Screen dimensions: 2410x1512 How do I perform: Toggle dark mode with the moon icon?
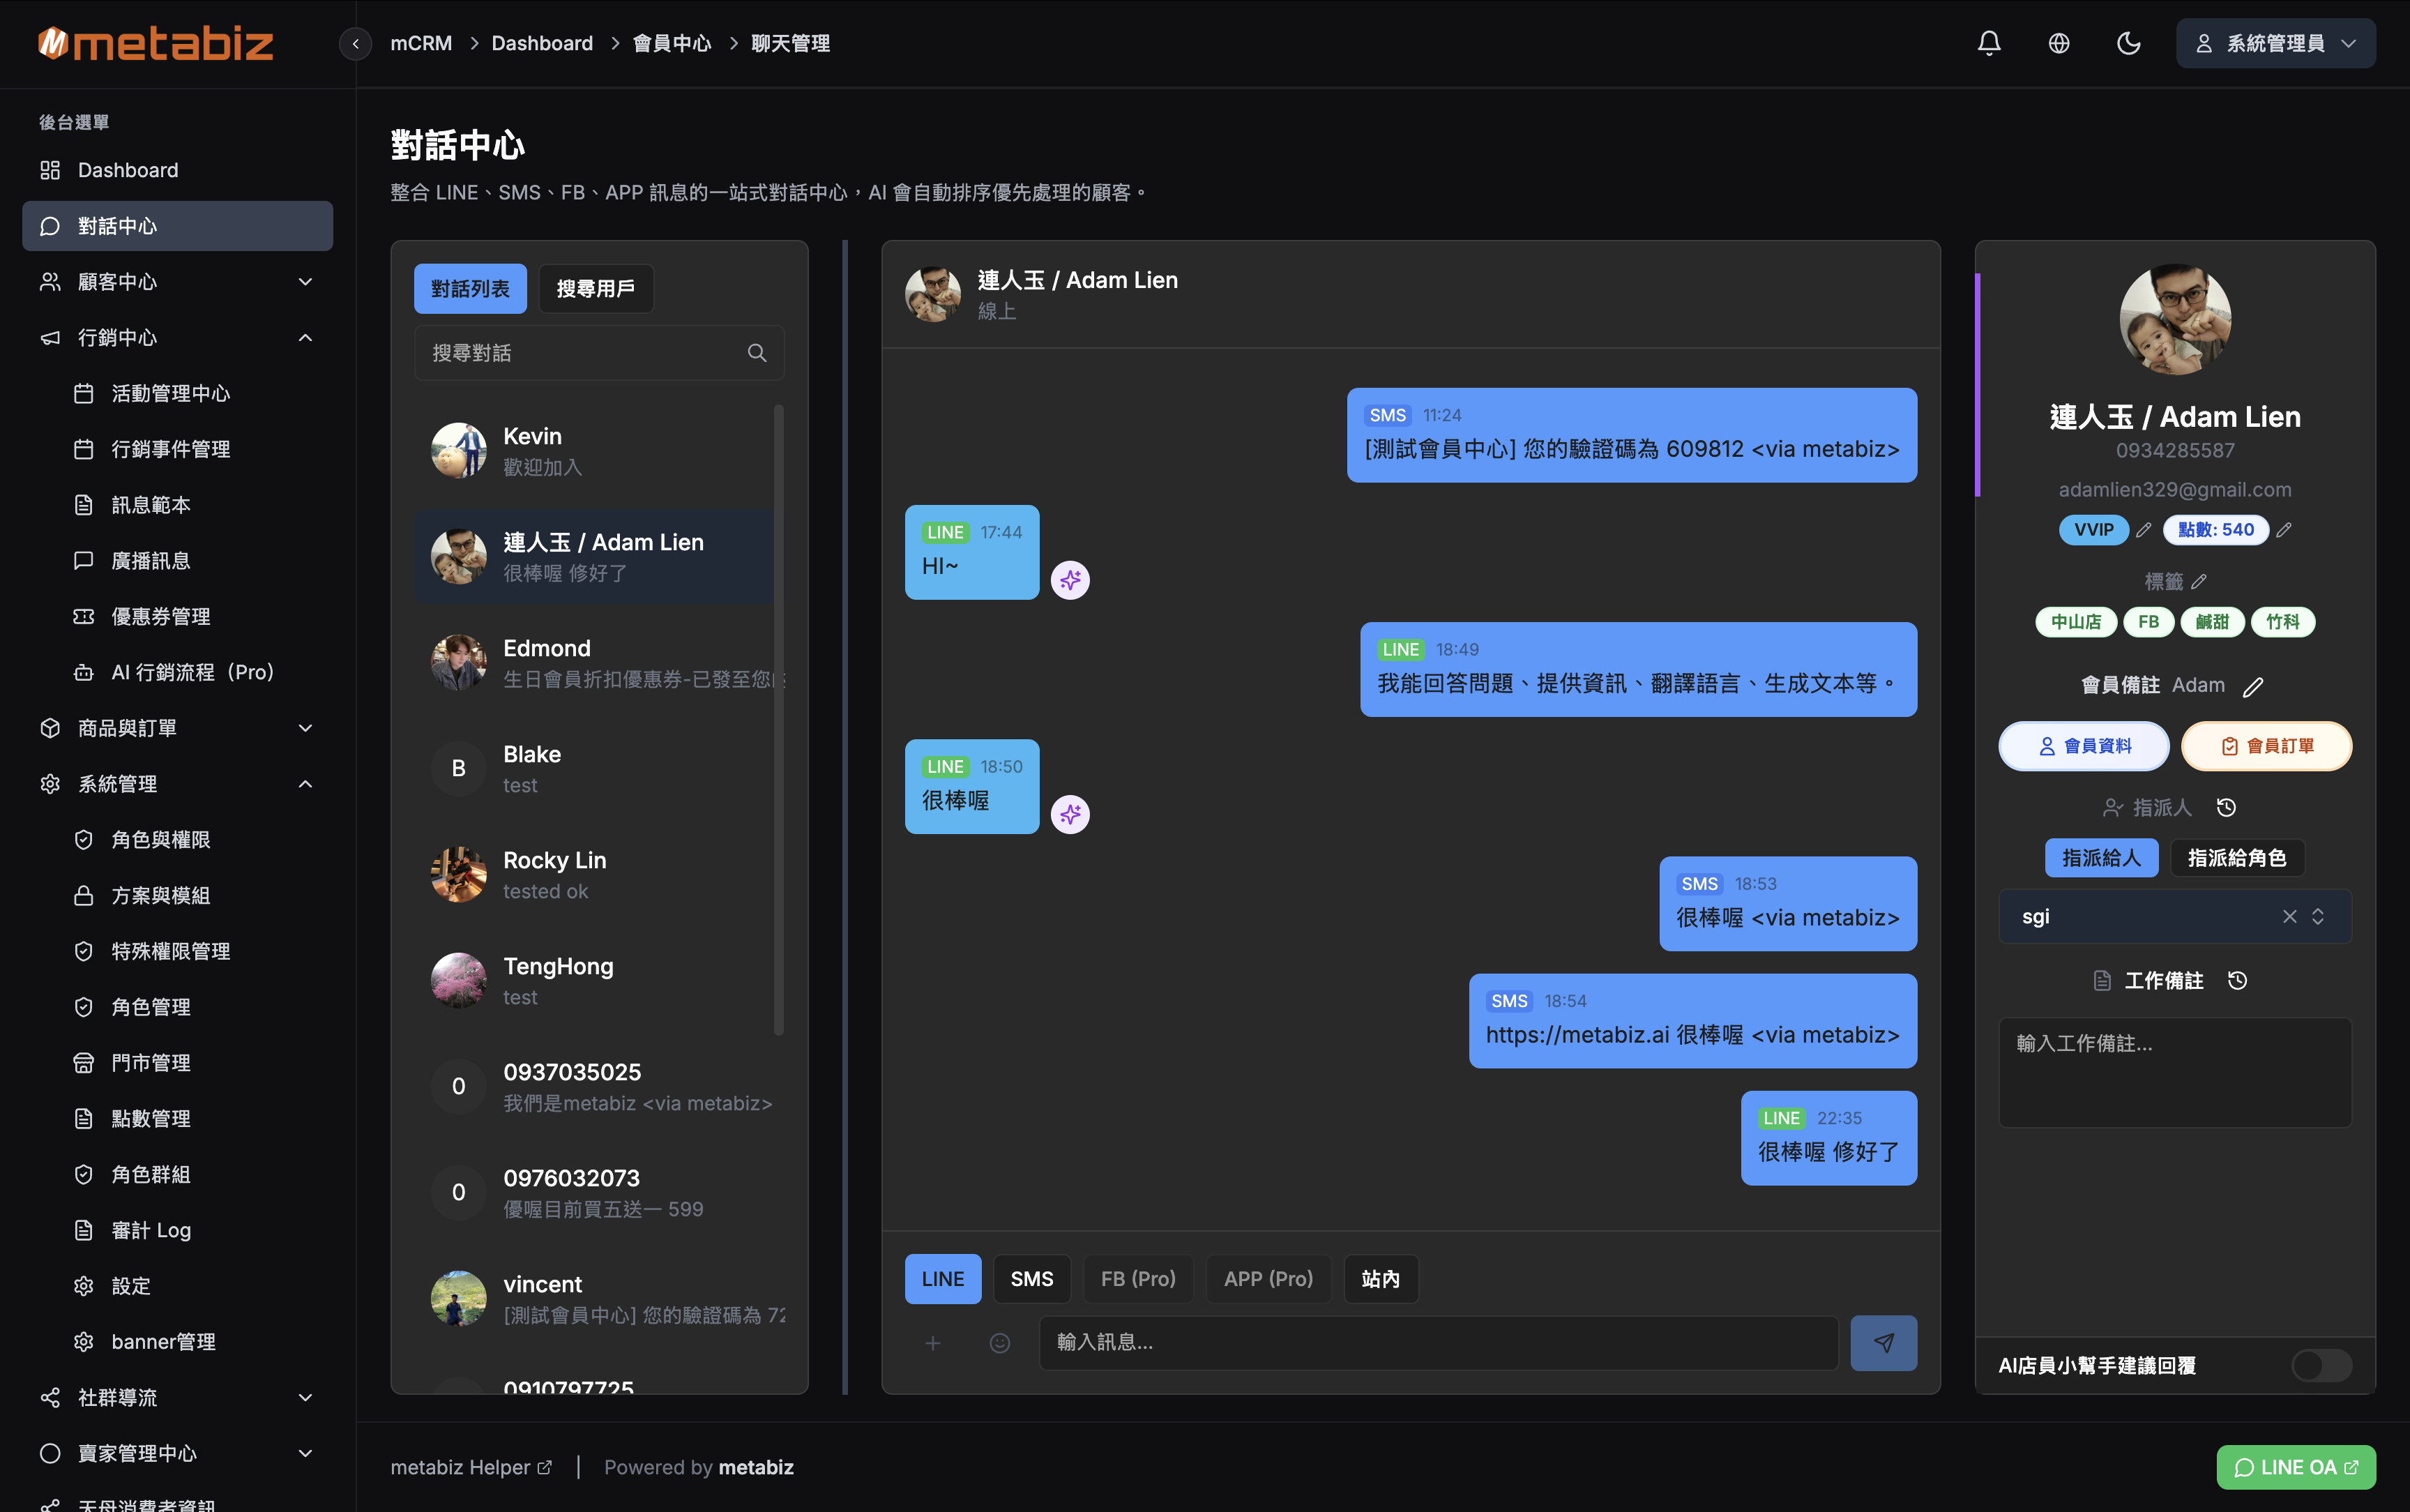[2128, 43]
